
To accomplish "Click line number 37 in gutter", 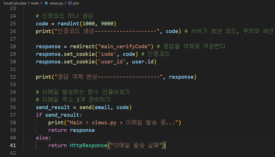I will 13,115.
